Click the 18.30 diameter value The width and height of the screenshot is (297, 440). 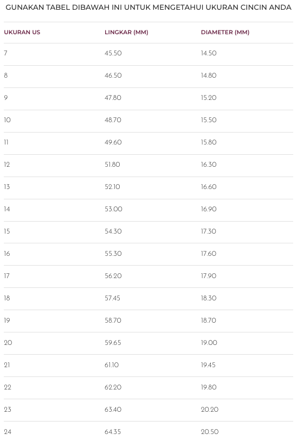[209, 298]
